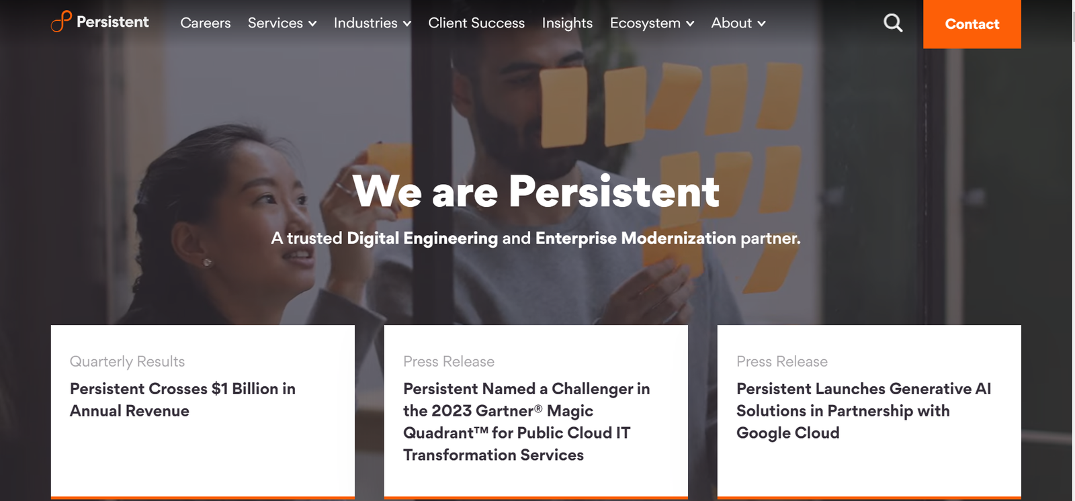This screenshot has width=1075, height=501.
Task: Click the We are Persistent hero heading
Action: point(535,191)
